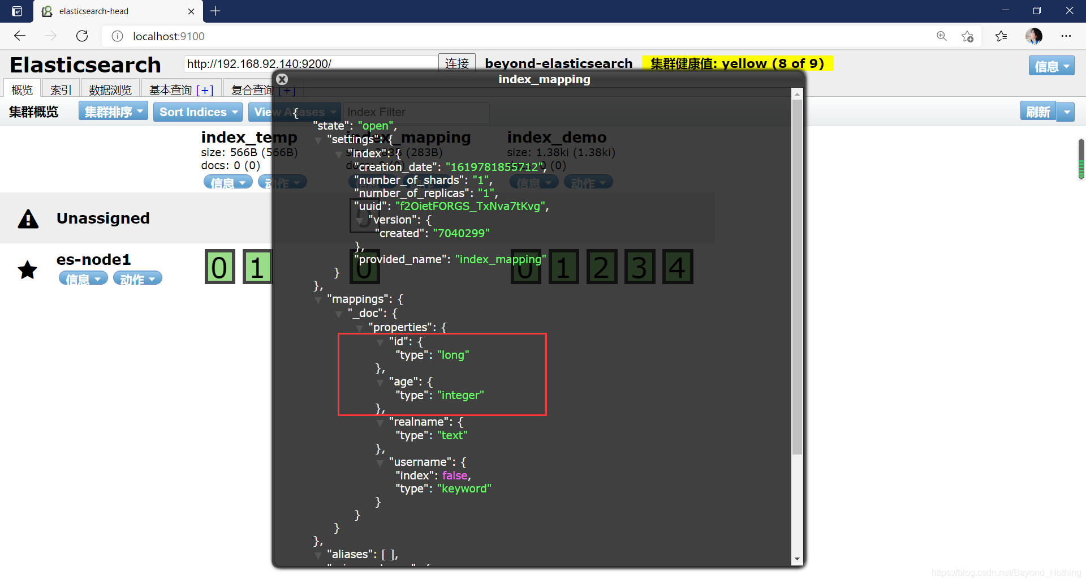Click the index_temp index title

(x=249, y=138)
